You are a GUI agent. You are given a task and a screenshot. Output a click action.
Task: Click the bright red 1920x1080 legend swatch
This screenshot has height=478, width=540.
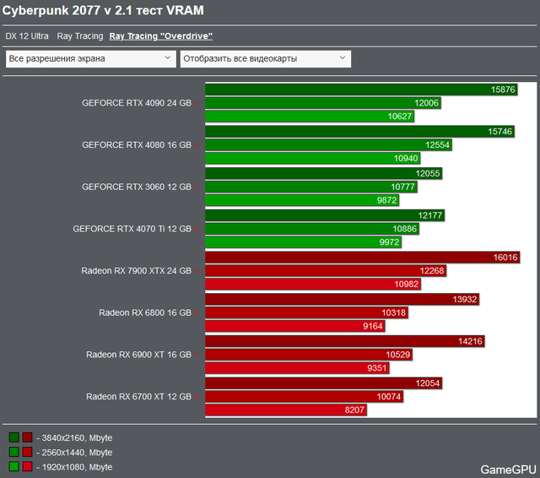pyautogui.click(x=28, y=467)
